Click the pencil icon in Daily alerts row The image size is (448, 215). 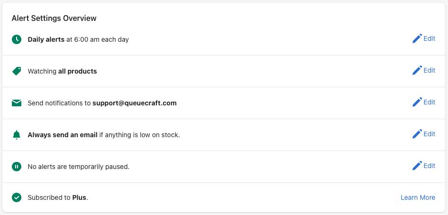pos(417,38)
